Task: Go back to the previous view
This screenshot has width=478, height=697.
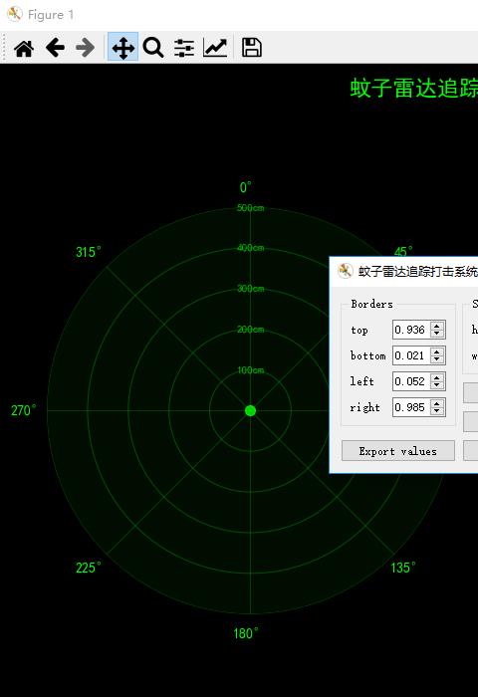Action: tap(55, 48)
